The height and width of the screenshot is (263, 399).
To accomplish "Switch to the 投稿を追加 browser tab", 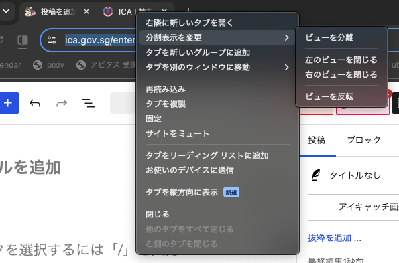I will (x=57, y=11).
